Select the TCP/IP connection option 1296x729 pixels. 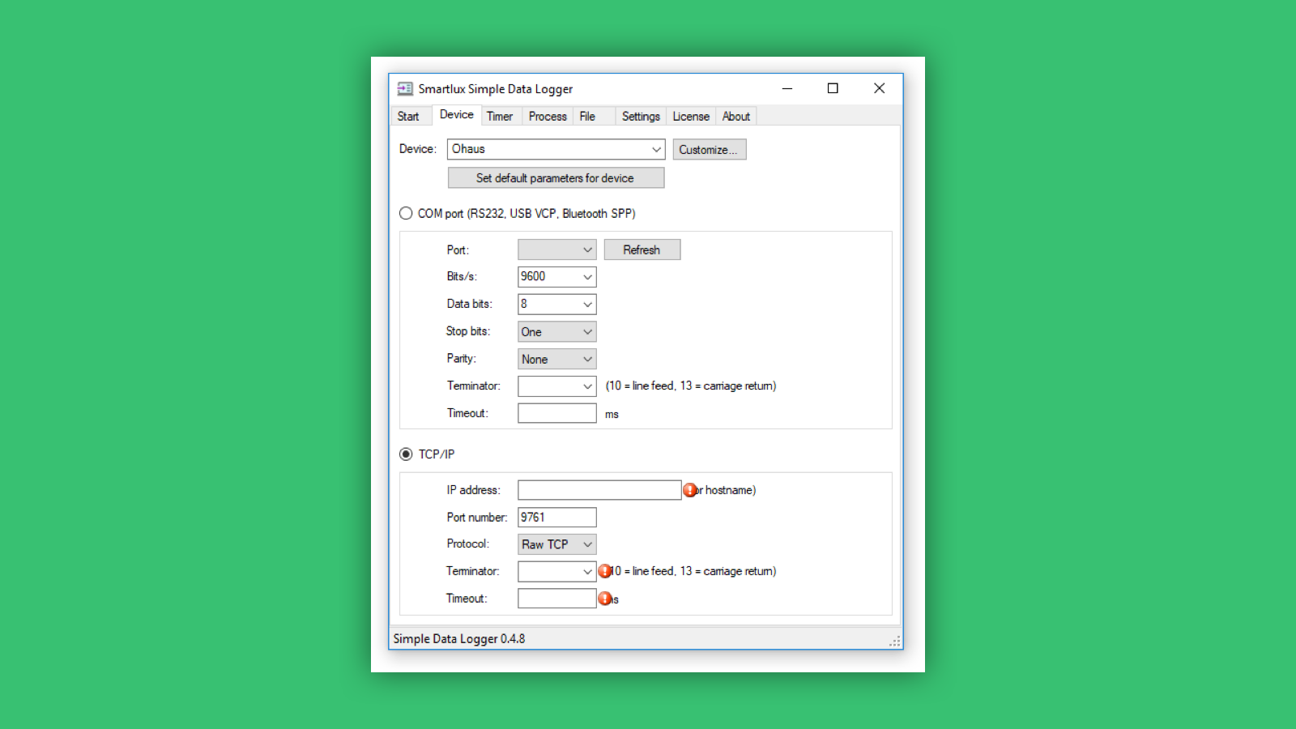(x=406, y=454)
